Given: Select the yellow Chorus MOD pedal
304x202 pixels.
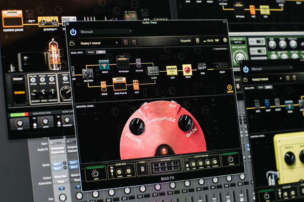Looking at the screenshot, I should coord(172,70).
